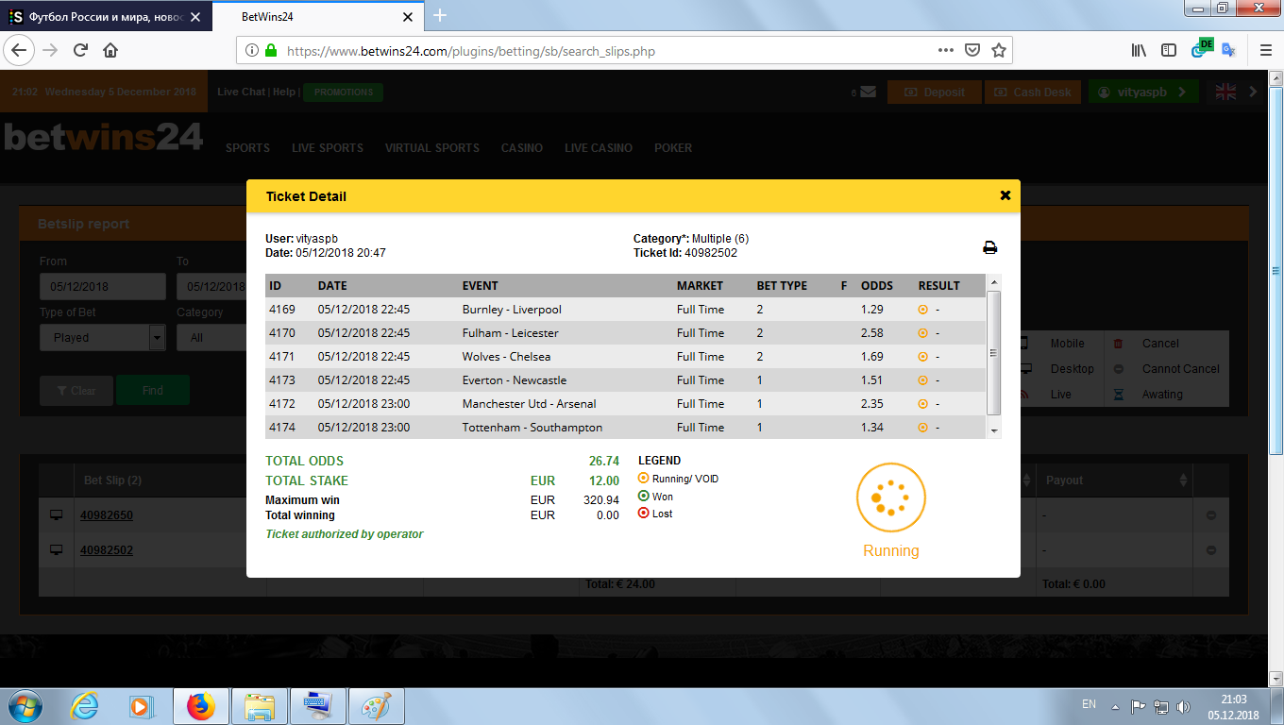Open the LIVE SPORTS menu
The width and height of the screenshot is (1284, 725).
tap(327, 148)
